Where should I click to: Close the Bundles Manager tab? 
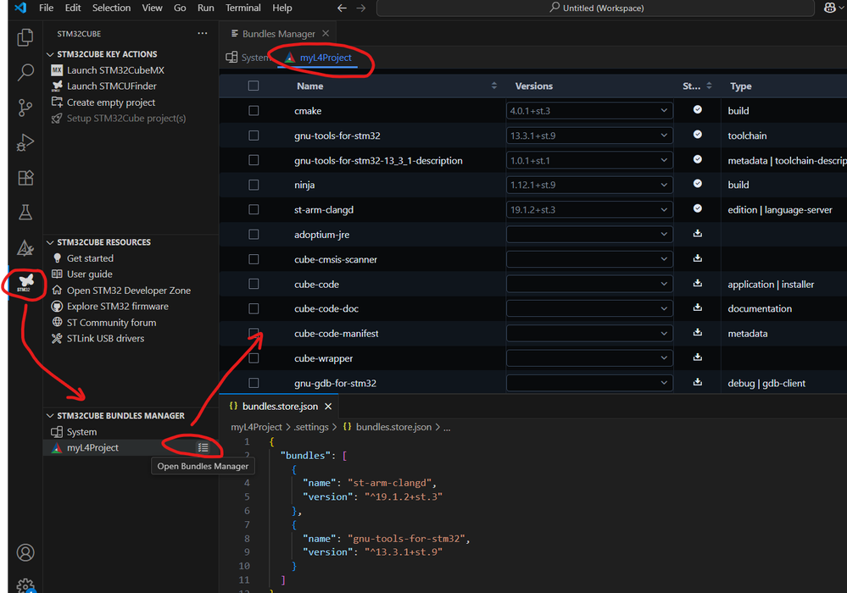click(326, 33)
